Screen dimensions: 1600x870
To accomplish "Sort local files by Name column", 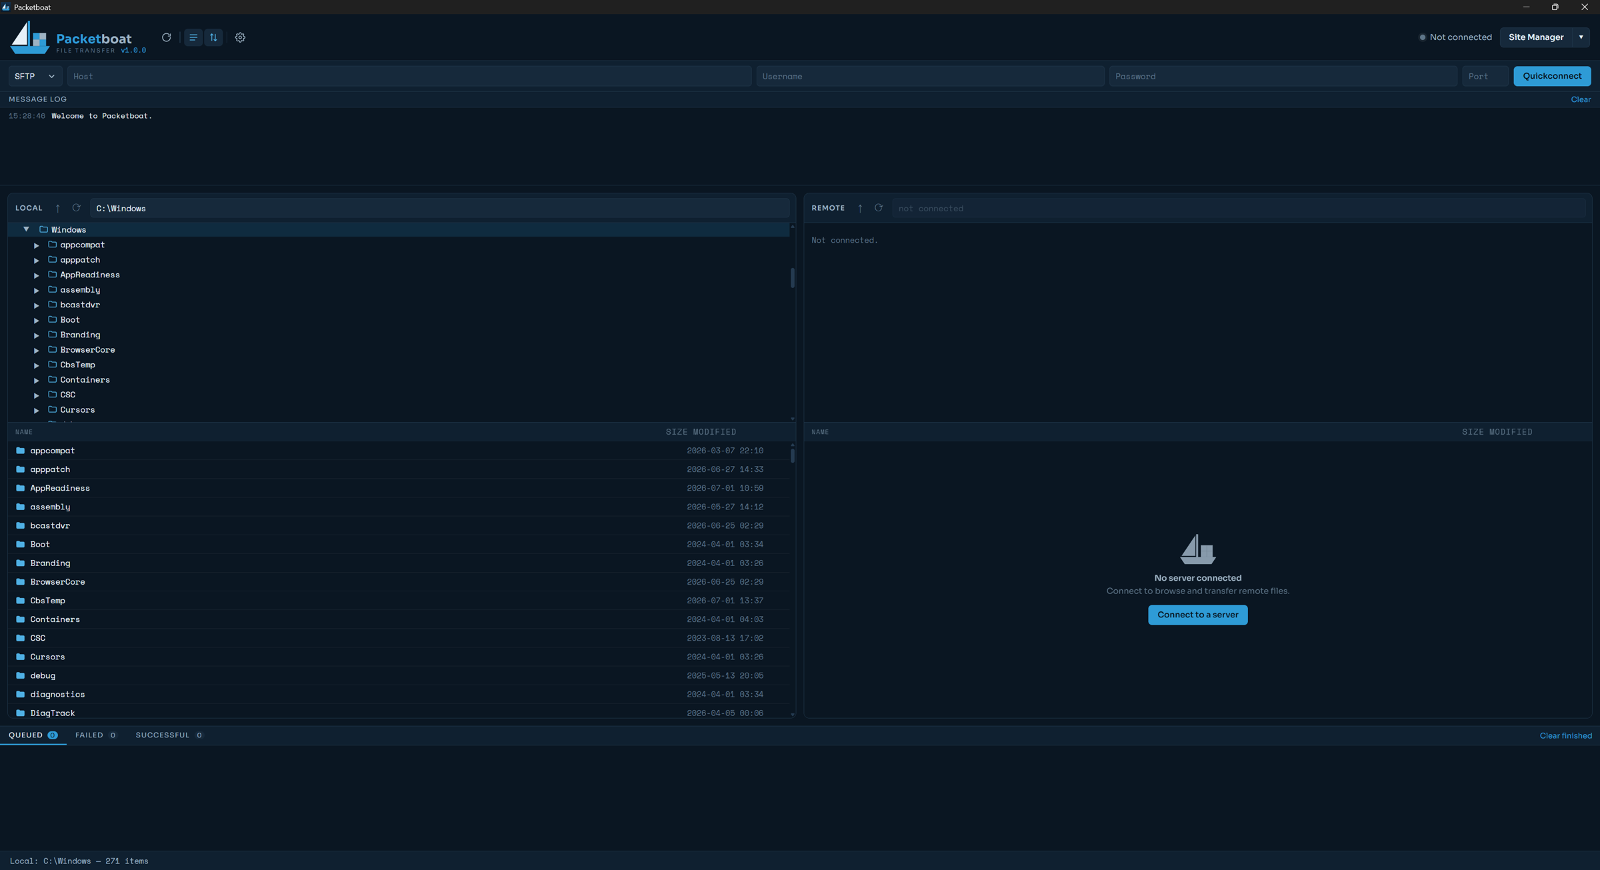I will 24,432.
